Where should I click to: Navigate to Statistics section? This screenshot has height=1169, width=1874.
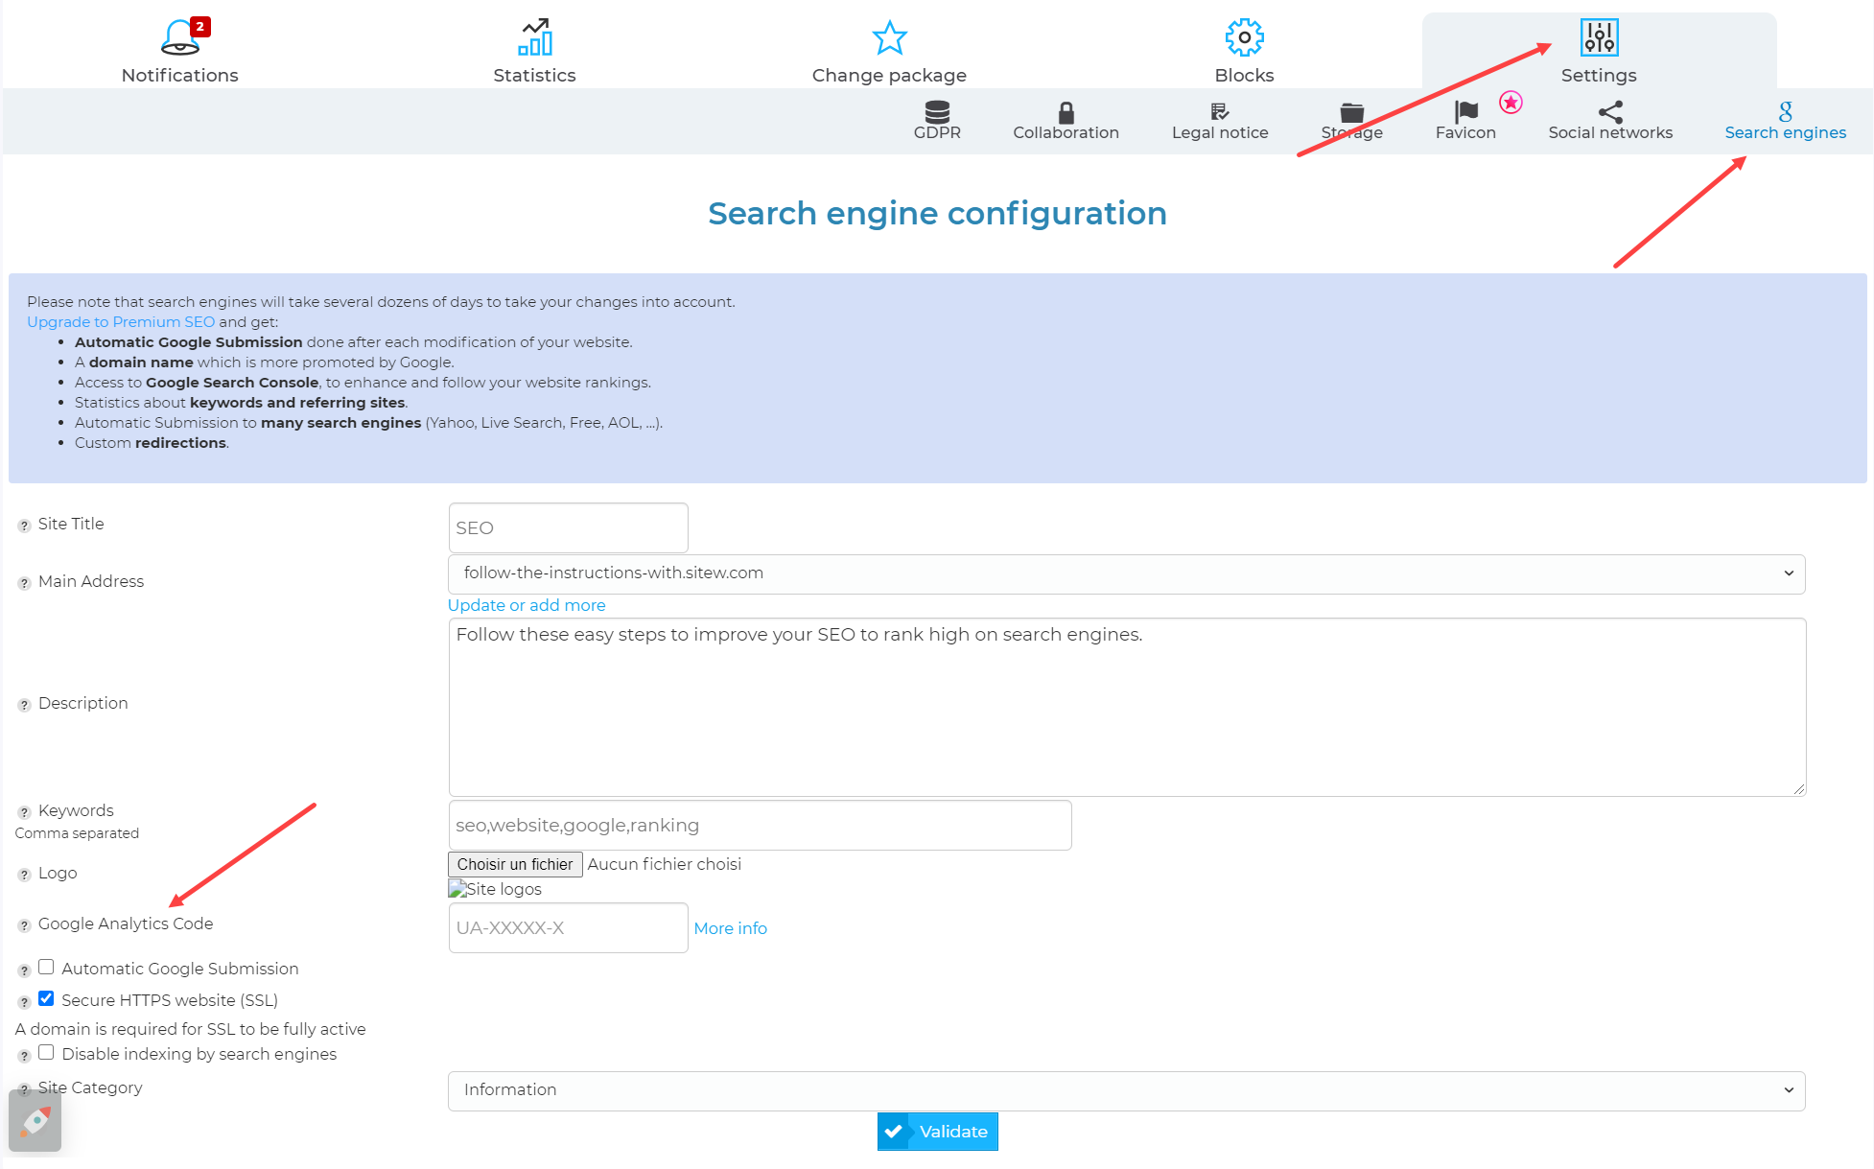coord(533,47)
